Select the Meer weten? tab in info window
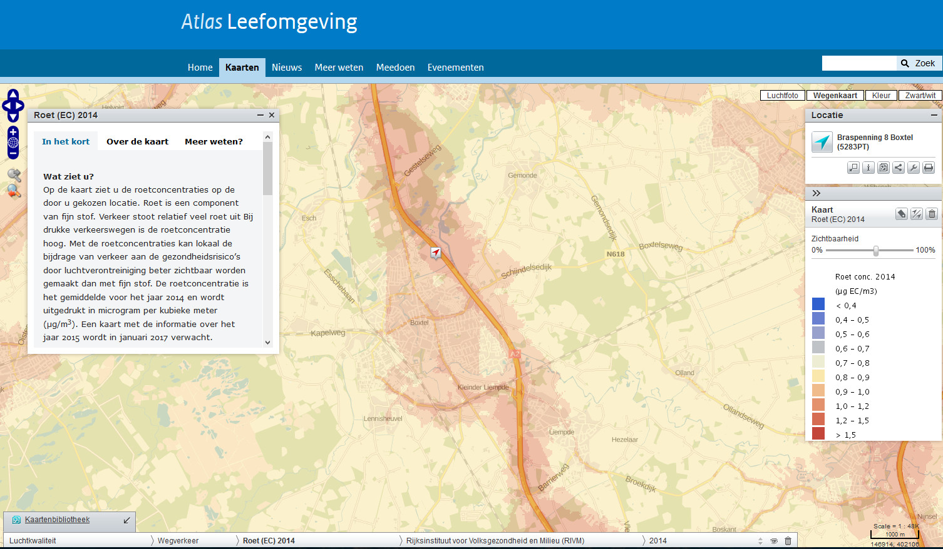Screen dimensions: 943x549 [214, 141]
